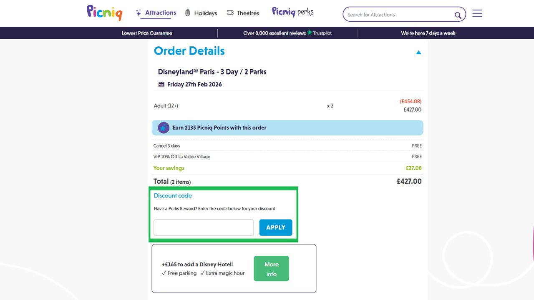This screenshot has height=300, width=534.
Task: Click the search magnifier icon
Action: (458, 14)
